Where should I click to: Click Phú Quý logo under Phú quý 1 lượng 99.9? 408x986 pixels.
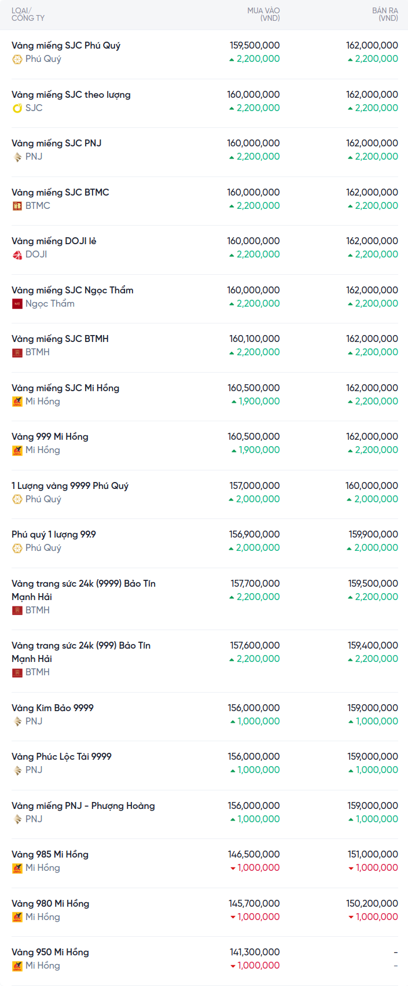(17, 548)
